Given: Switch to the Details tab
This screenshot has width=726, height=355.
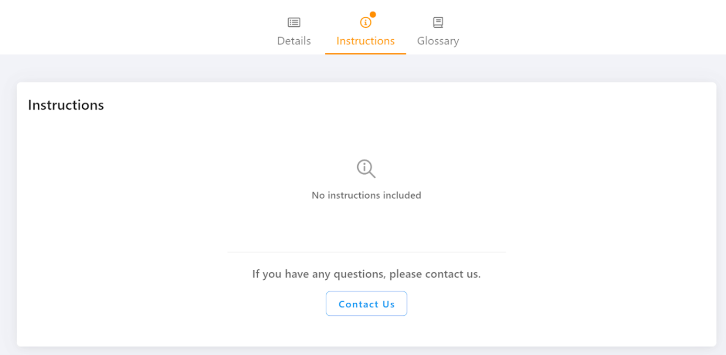Looking at the screenshot, I should click(x=294, y=41).
